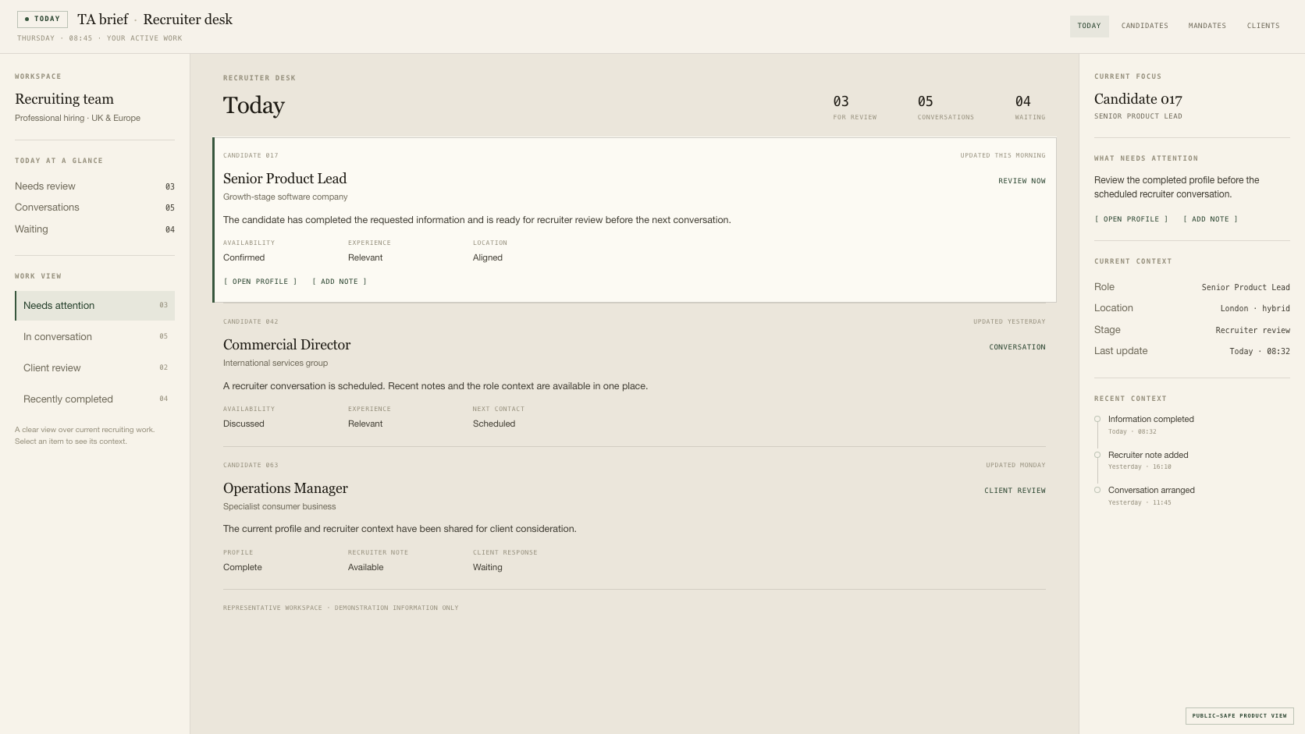Open the Candidates tab in top navigation
Screen dimensions: 1305x734
coord(1144,26)
